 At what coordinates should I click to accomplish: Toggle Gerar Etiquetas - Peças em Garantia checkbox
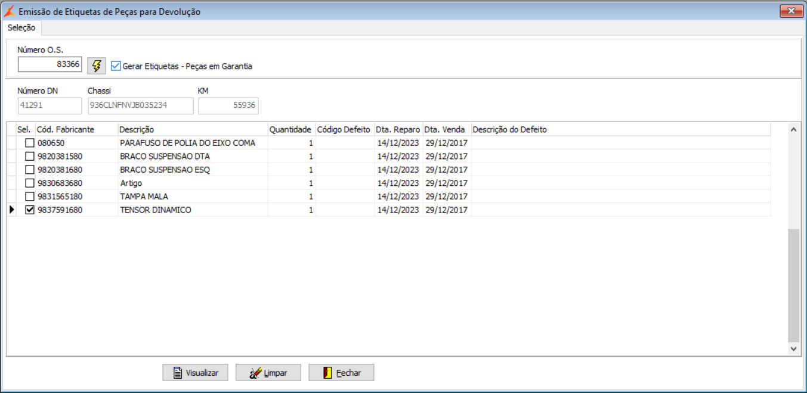116,66
